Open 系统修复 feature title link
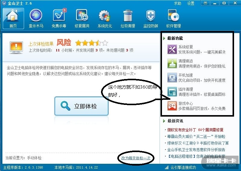Image resolution: width=241 pixels, height=171 pixels. pyautogui.click(x=186, y=47)
